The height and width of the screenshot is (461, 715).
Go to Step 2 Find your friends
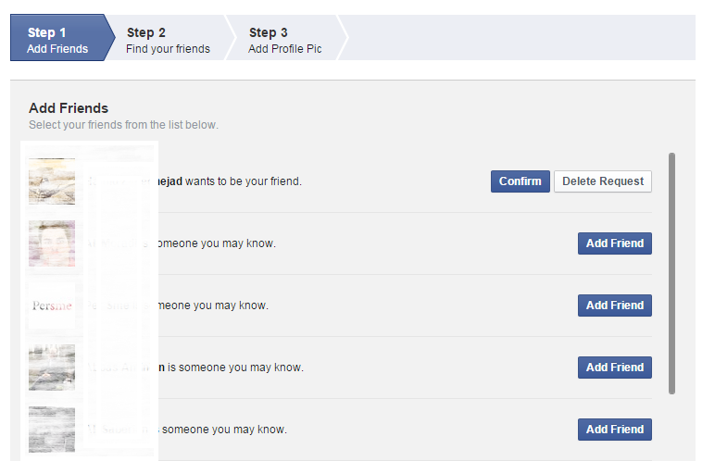tap(168, 41)
